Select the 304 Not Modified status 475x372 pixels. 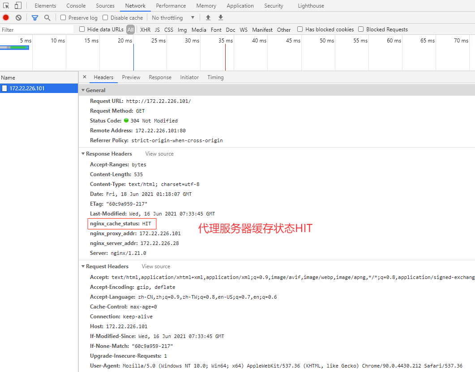click(x=154, y=121)
